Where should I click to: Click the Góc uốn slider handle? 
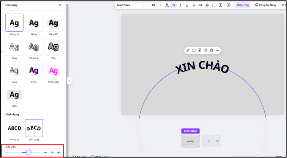pyautogui.click(x=28, y=152)
